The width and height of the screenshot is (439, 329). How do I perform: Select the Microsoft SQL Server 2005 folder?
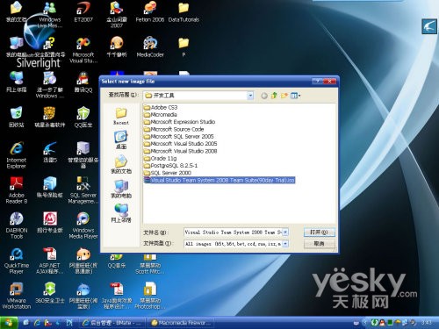tap(179, 137)
